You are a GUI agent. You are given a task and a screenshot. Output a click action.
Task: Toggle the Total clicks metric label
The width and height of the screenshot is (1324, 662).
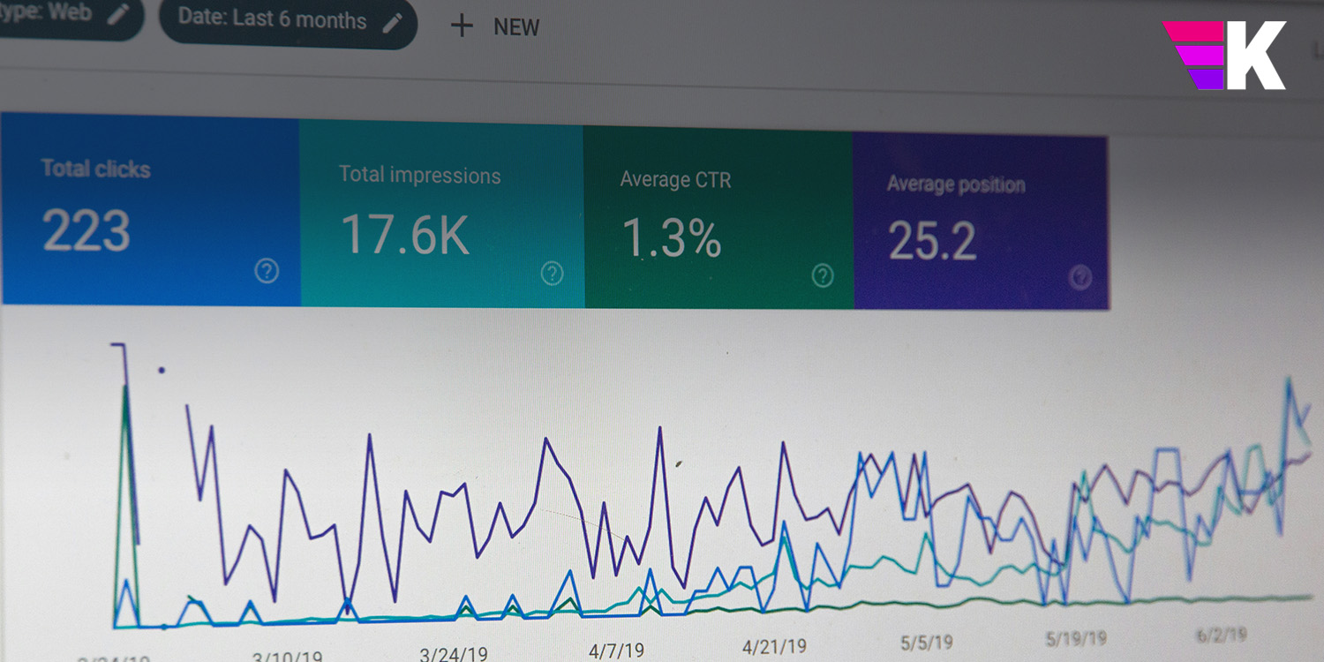tap(95, 169)
